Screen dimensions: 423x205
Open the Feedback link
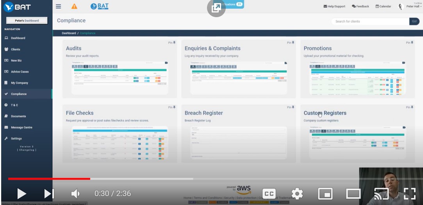[x=361, y=7]
